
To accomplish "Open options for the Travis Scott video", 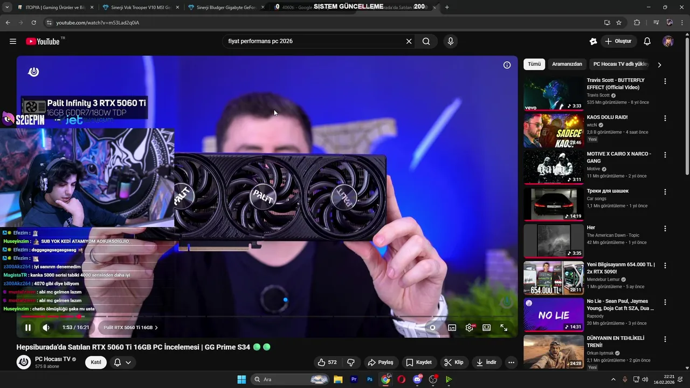I will 665,81.
